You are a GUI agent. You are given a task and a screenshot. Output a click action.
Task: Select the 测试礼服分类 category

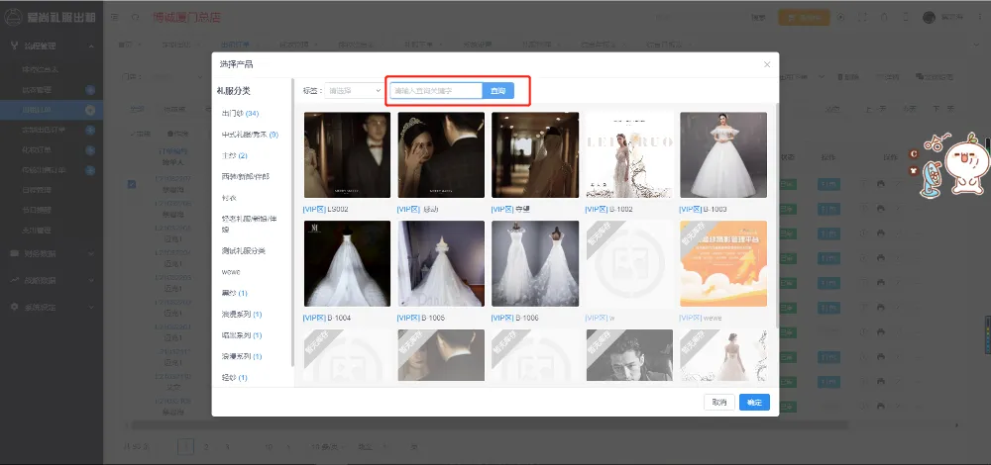coord(244,250)
